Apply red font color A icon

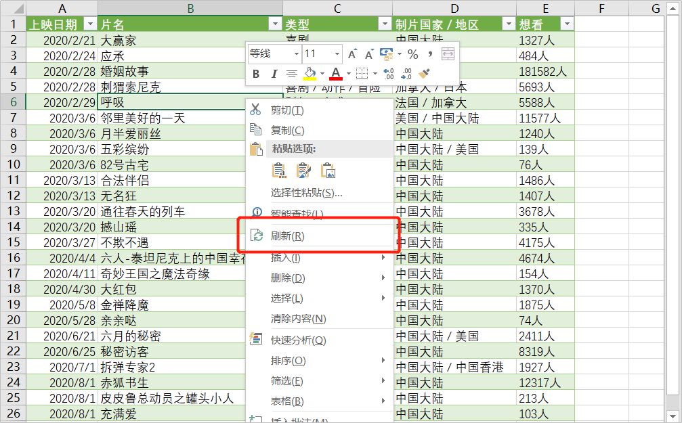pyautogui.click(x=336, y=74)
